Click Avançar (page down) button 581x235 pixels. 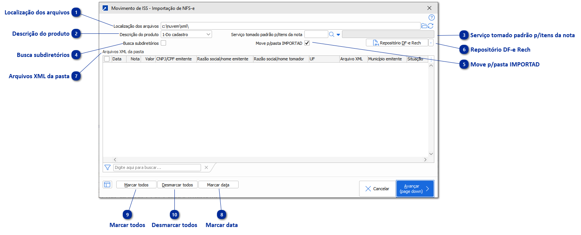[x=415, y=188]
